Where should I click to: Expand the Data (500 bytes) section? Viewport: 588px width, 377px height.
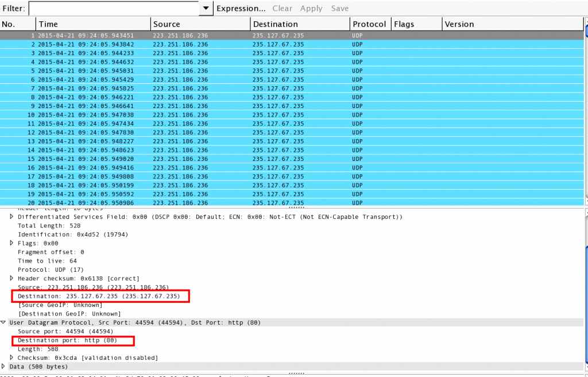[x=3, y=367]
